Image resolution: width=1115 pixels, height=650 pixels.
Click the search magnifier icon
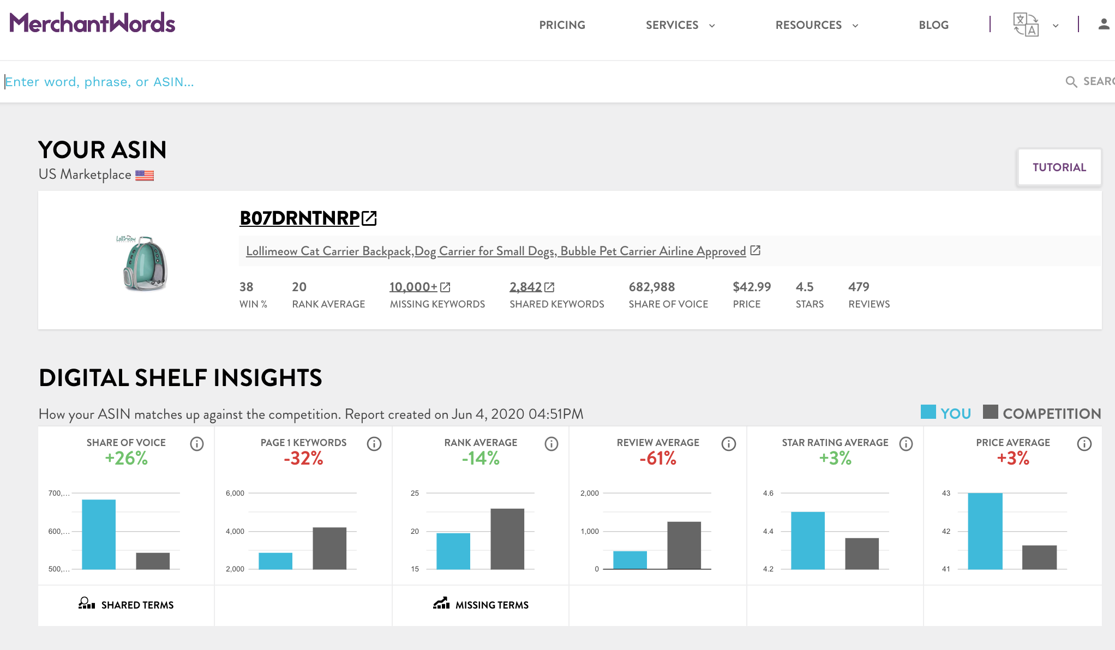tap(1071, 82)
